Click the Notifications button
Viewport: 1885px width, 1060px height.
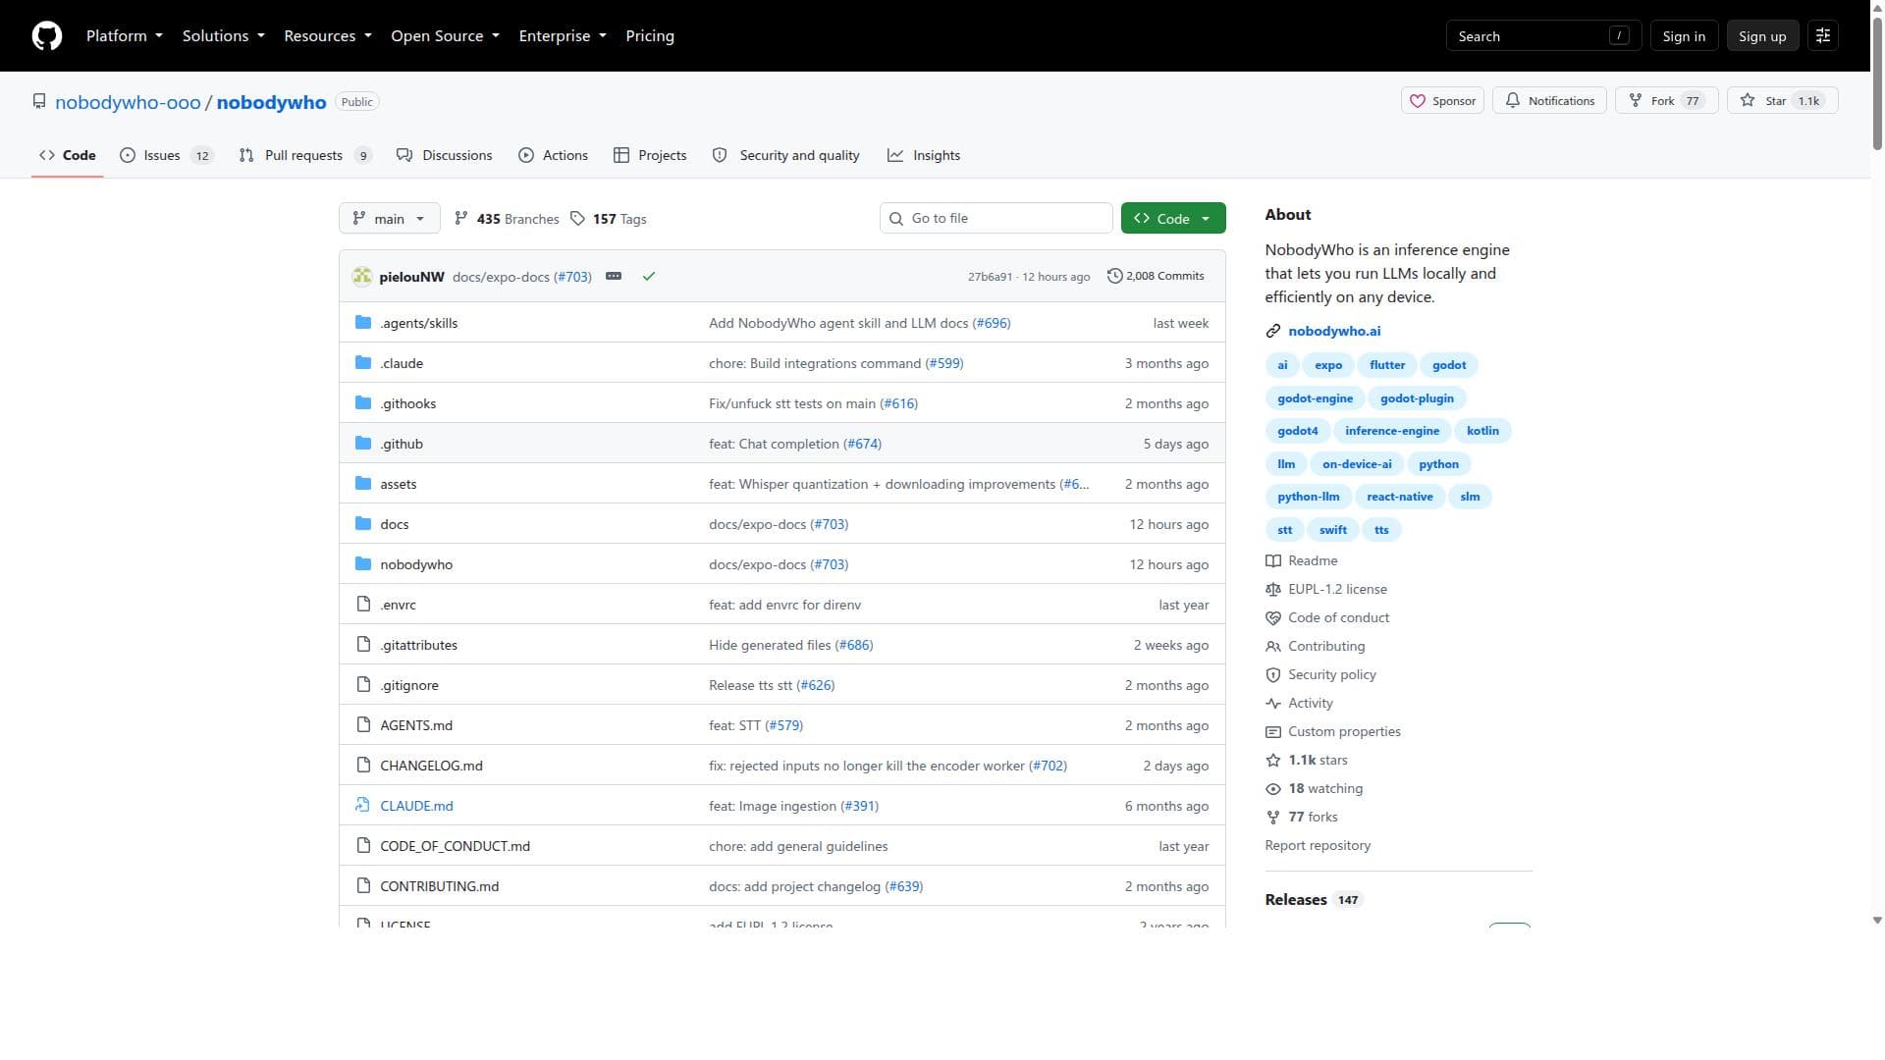click(x=1550, y=101)
